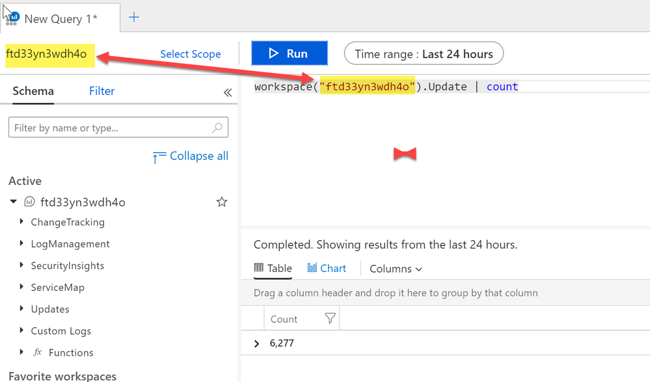Switch to the Schema tab
650x382 pixels.
[x=33, y=91]
